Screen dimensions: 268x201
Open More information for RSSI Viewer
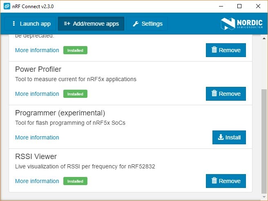point(37,181)
